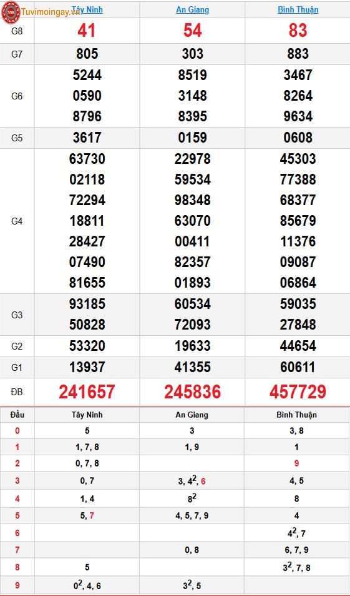Click An Giang G8 number 54
The image size is (350, 596).
pyautogui.click(x=192, y=31)
